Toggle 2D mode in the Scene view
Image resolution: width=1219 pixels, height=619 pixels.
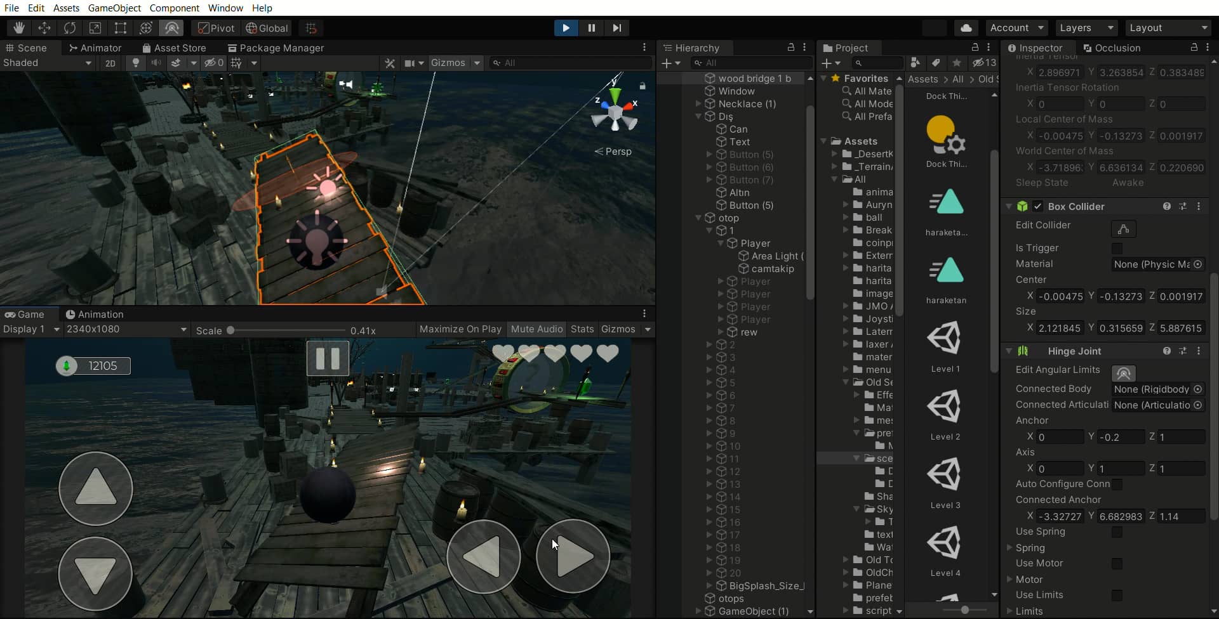pos(110,63)
